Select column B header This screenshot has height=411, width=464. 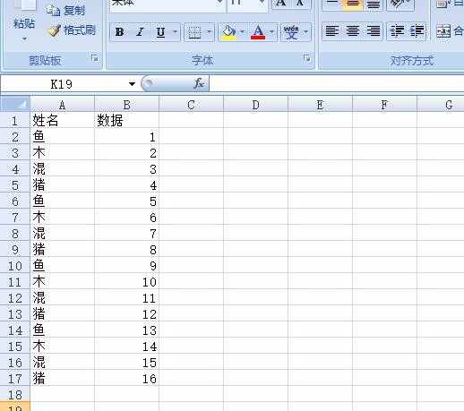[x=126, y=105]
